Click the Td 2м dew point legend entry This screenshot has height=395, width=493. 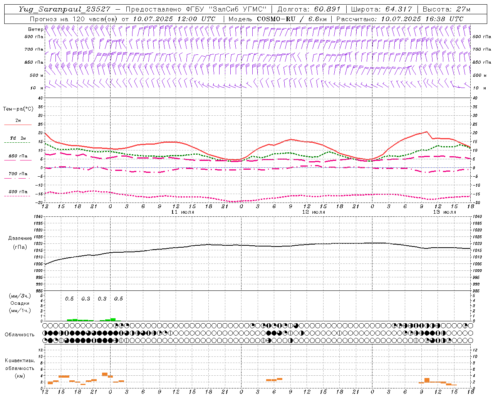pos(18,138)
